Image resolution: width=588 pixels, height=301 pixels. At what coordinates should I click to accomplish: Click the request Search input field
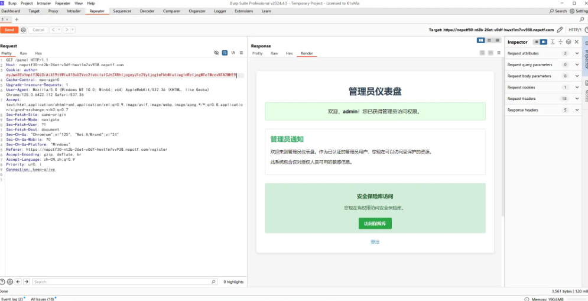pyautogui.click(x=124, y=282)
